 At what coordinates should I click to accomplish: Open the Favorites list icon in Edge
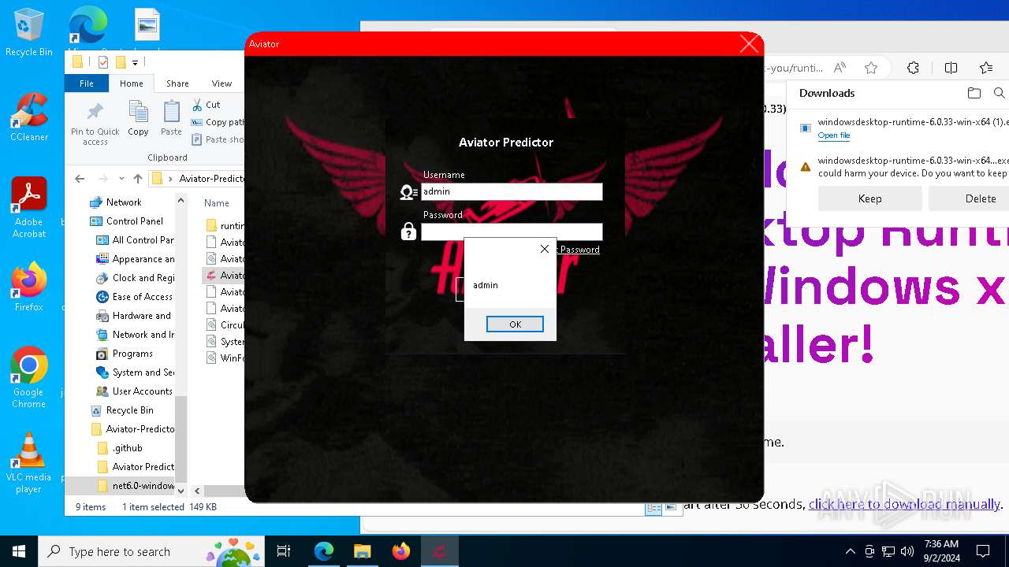click(x=986, y=68)
